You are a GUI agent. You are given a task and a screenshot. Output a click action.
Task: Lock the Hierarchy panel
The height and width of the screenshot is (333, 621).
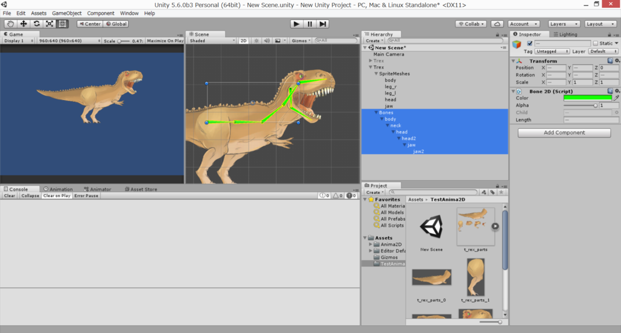(x=497, y=35)
